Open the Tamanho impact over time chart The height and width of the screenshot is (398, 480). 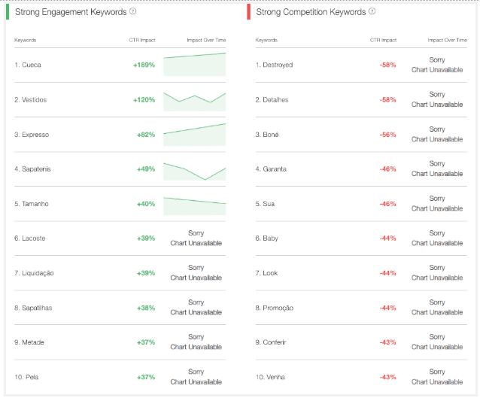pos(195,206)
